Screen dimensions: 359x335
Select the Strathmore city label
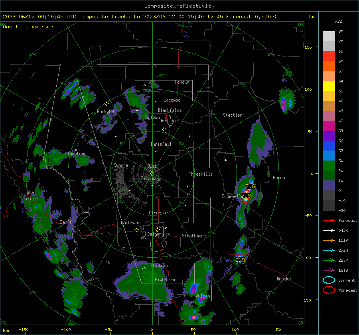coord(194,236)
